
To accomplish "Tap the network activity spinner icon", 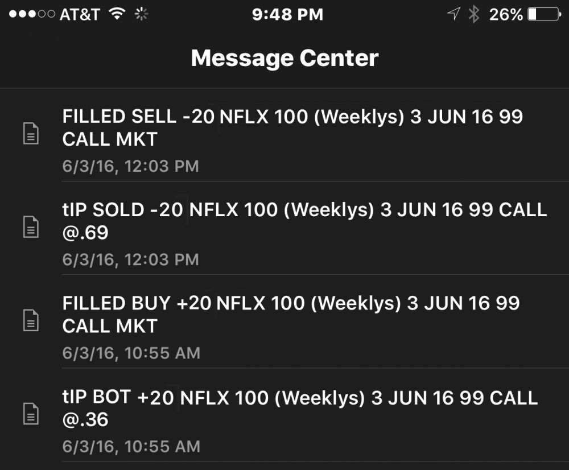I will [141, 14].
